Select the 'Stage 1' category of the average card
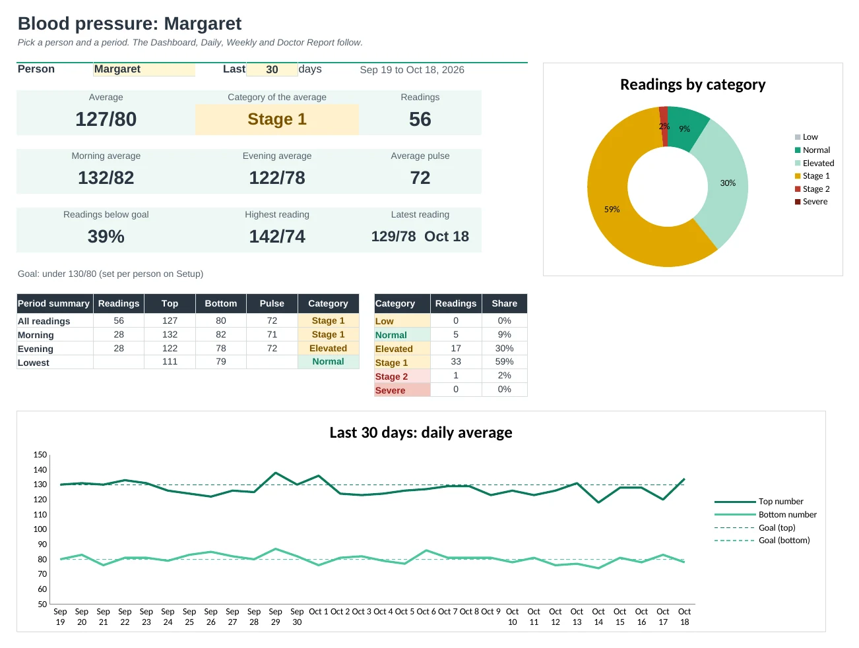Viewport: 859px width, 648px height. point(277,119)
